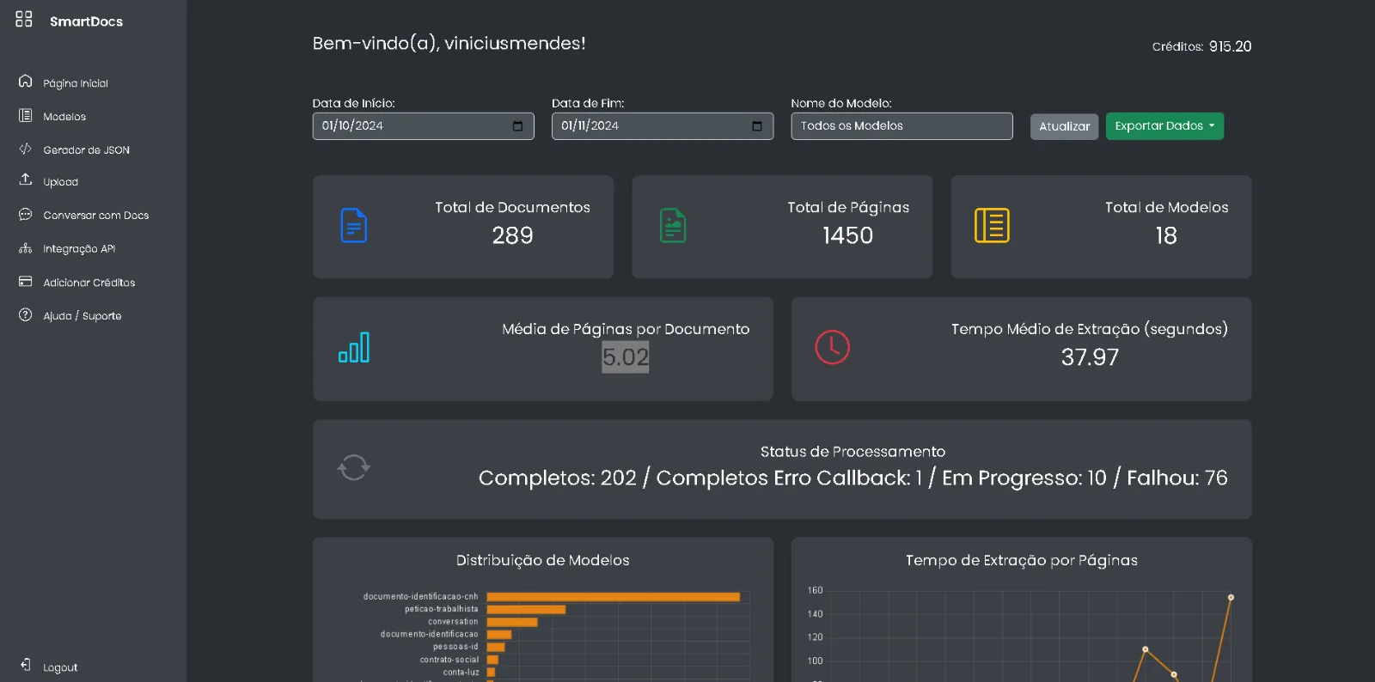Click the Data de Início date value 01/10/2024
This screenshot has height=682, width=1375.
(352, 125)
